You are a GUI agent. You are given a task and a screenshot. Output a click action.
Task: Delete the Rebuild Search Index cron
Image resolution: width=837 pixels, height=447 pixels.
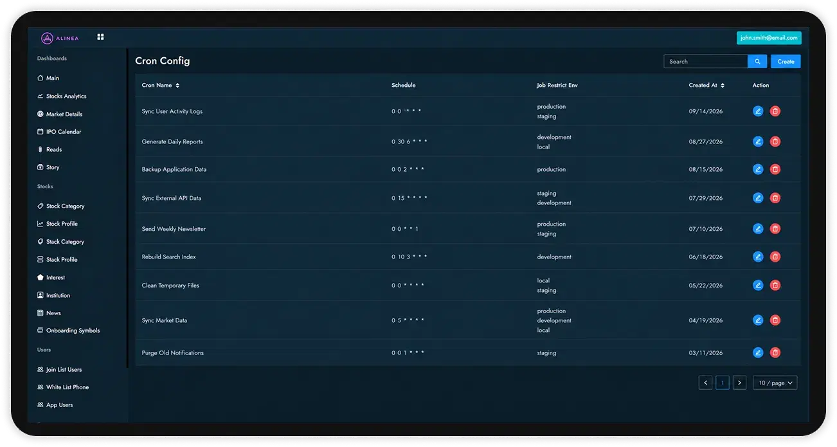tap(775, 257)
